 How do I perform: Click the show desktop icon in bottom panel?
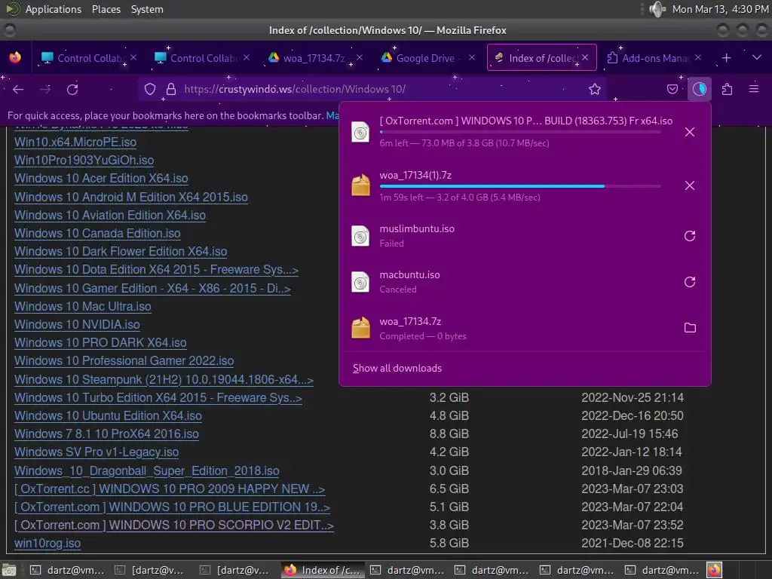[x=9, y=570]
